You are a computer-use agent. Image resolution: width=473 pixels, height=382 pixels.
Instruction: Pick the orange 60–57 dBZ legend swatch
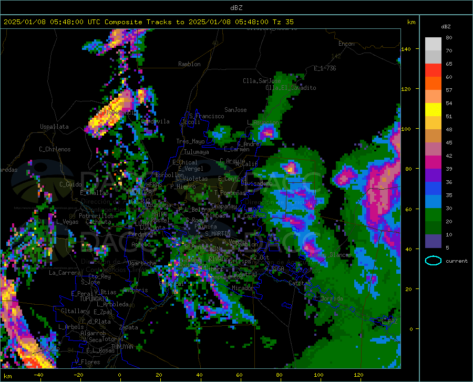pyautogui.click(x=433, y=84)
